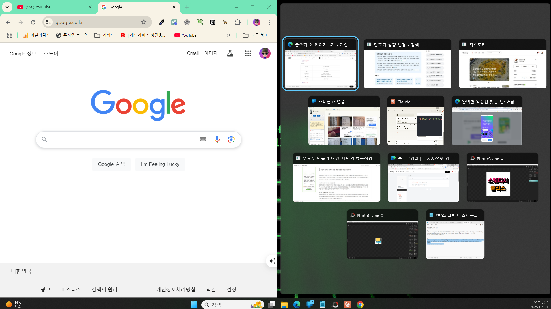Viewport: 551px width, 309px height.
Task: Expand hidden bookmarks with the double chevron
Action: [228, 35]
